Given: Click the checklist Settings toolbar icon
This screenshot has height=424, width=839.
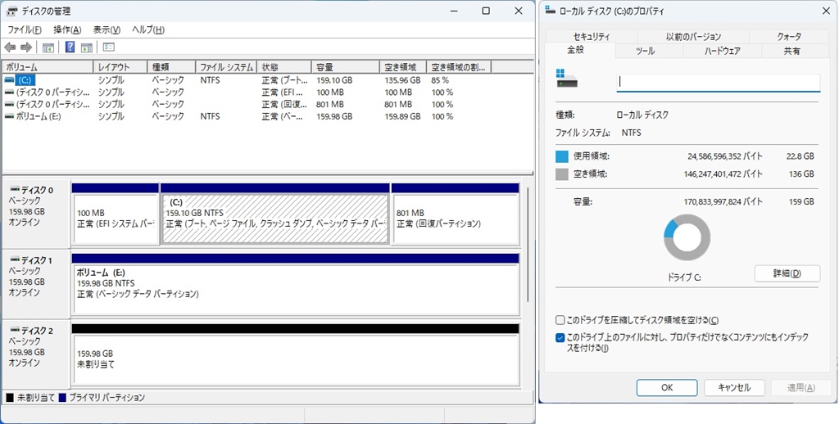Looking at the screenshot, I should (109, 47).
